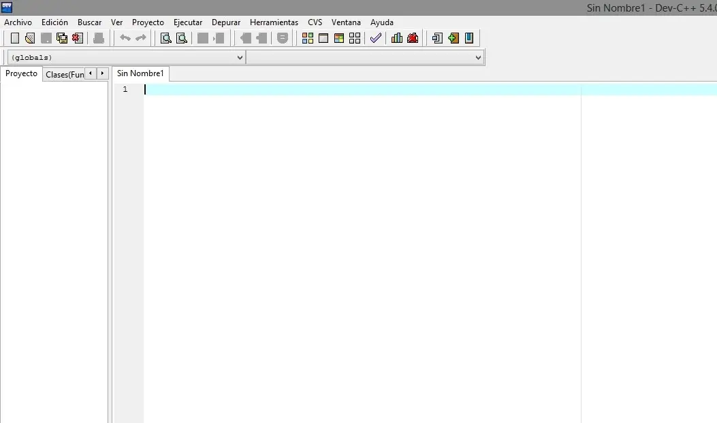Switch to the Proyecto sidebar tab
717x423 pixels.
(x=21, y=73)
